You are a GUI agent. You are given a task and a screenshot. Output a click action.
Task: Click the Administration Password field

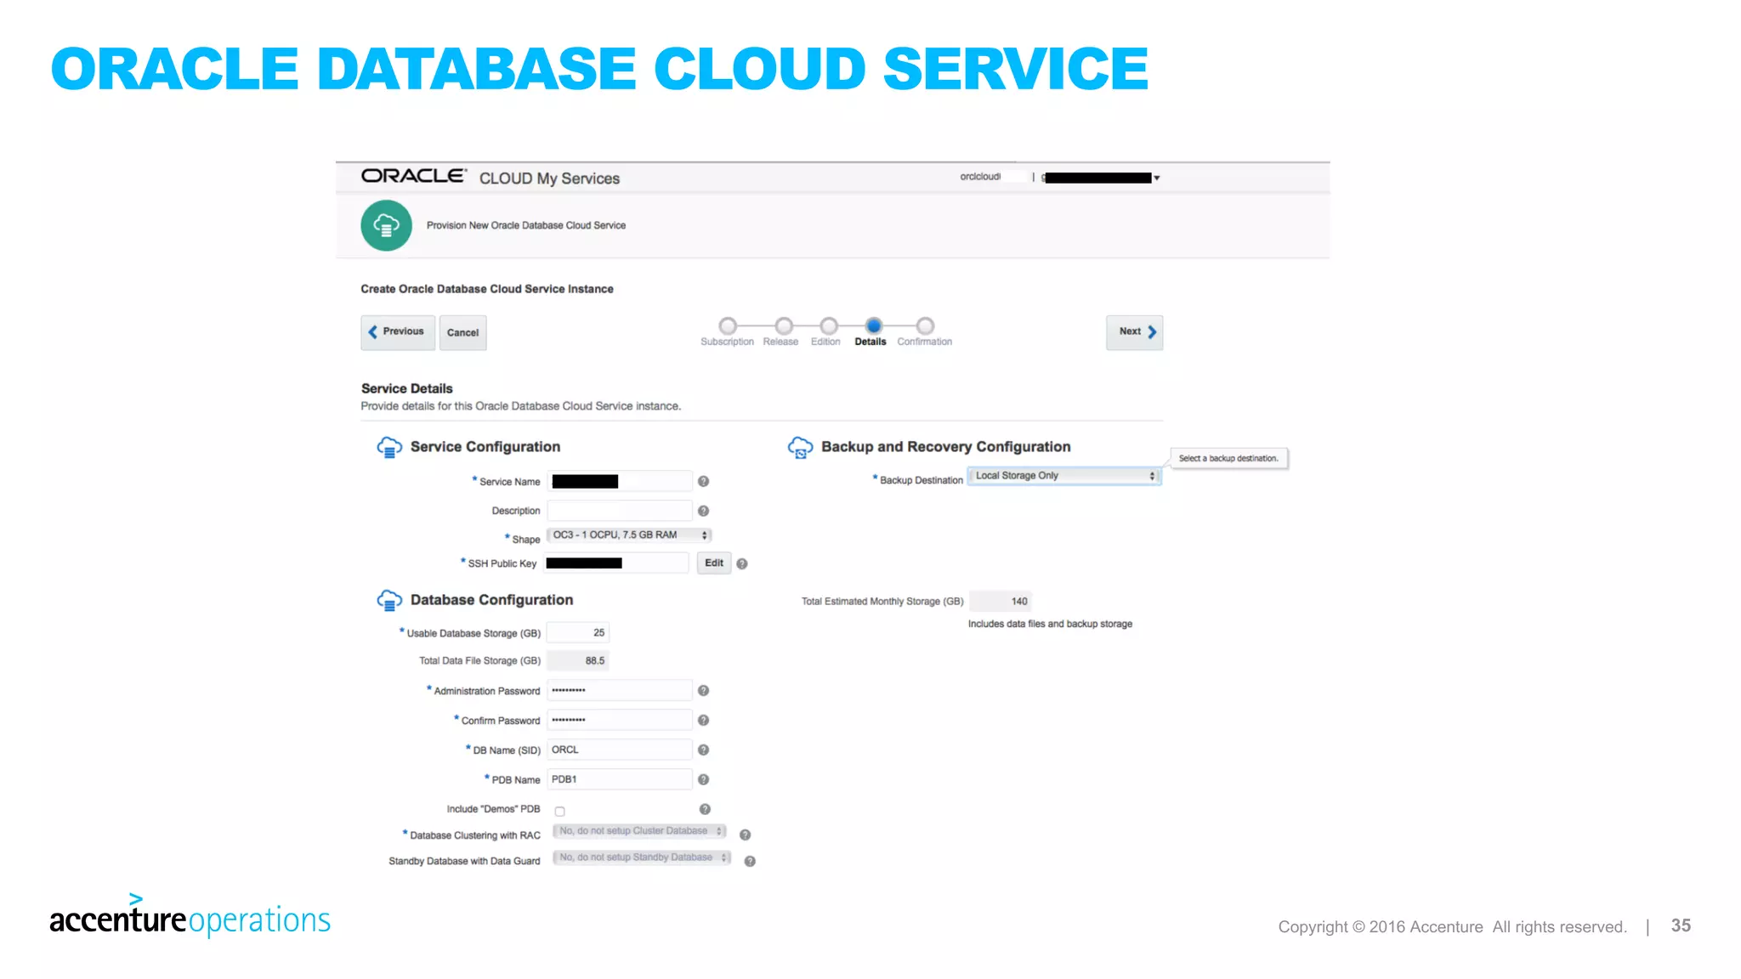click(x=620, y=690)
